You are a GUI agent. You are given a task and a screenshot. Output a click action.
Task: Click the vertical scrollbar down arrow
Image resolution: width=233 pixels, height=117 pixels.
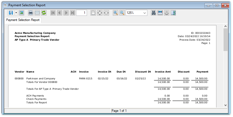point(225,105)
